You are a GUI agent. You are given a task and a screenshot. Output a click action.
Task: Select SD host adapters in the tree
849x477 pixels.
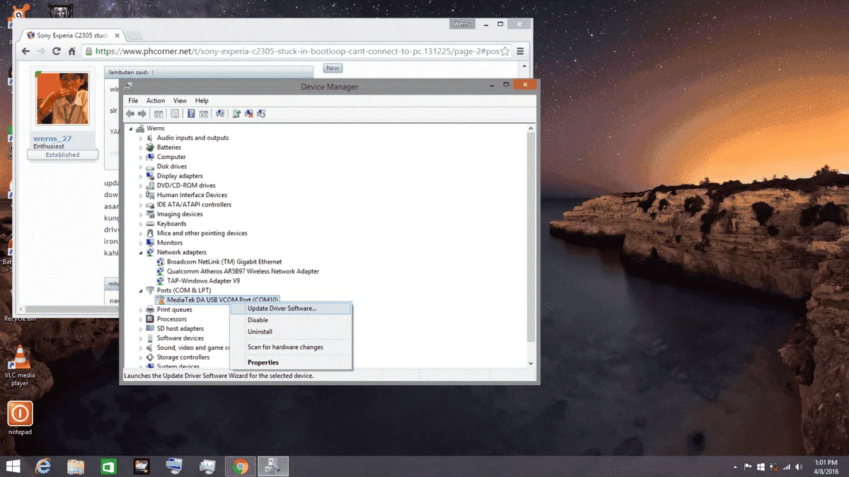[x=180, y=329]
